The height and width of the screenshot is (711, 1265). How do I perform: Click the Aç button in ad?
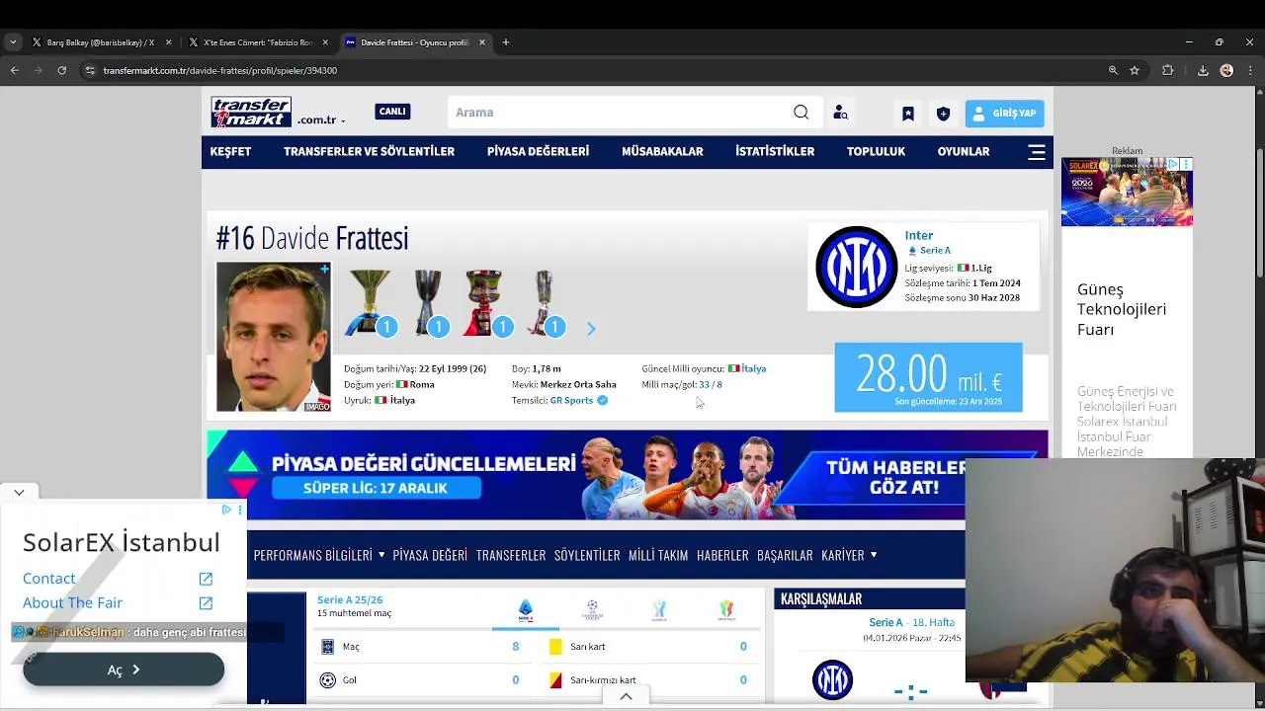pos(124,670)
